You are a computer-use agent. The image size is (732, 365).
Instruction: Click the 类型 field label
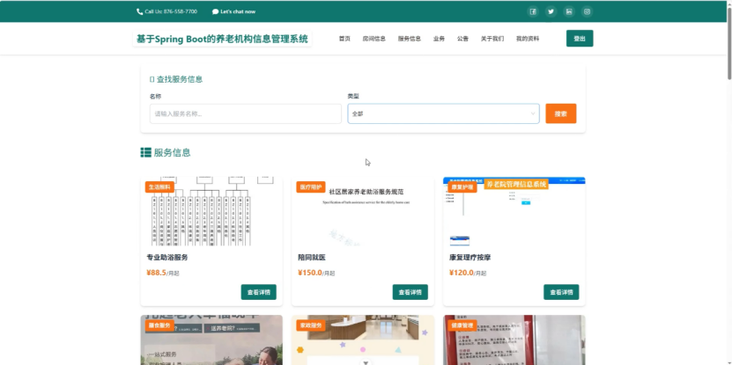point(353,96)
